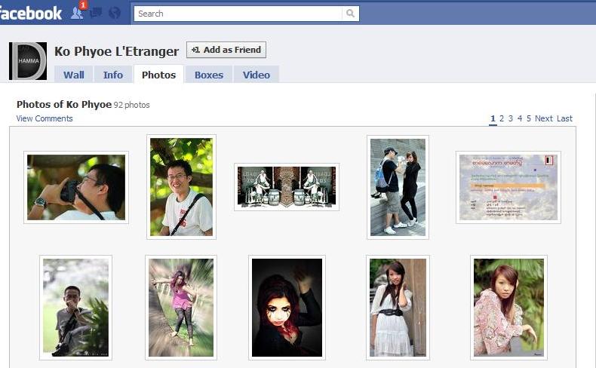The width and height of the screenshot is (596, 368).
Task: Select the Photos tab
Action: coord(159,75)
